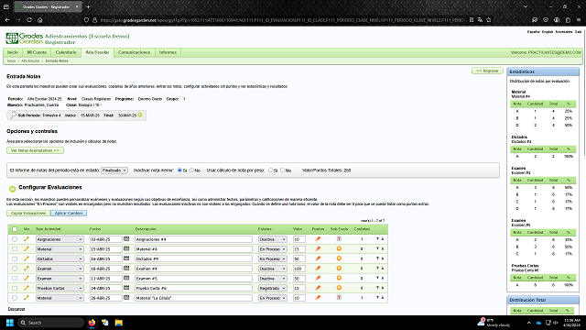Open the calendar picker for Prueba Corta #6 date
The height and width of the screenshot is (330, 586).
pos(126,288)
